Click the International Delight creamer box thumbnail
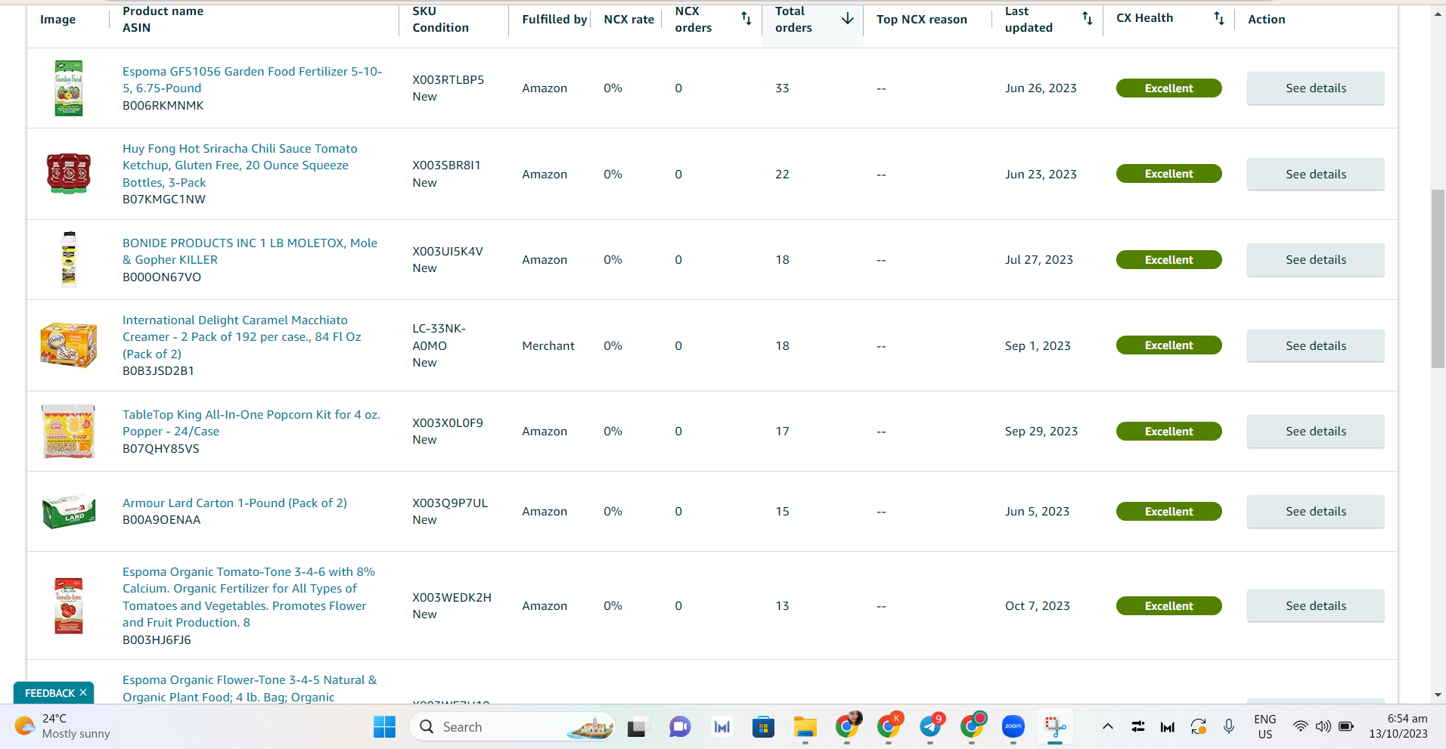 pos(68,345)
